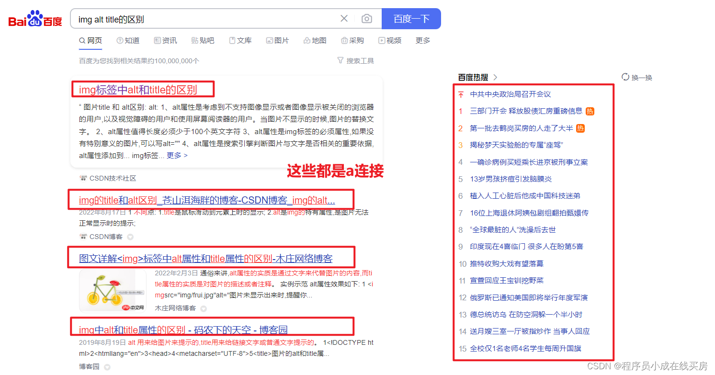Screen dimensions: 715x375
Task: Expand the 更多 tab menu
Action: tap(423, 41)
